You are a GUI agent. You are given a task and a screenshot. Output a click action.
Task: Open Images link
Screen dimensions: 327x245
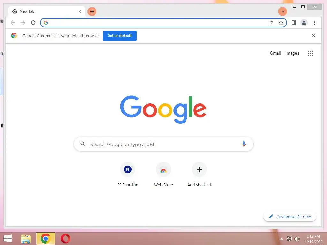coord(292,53)
